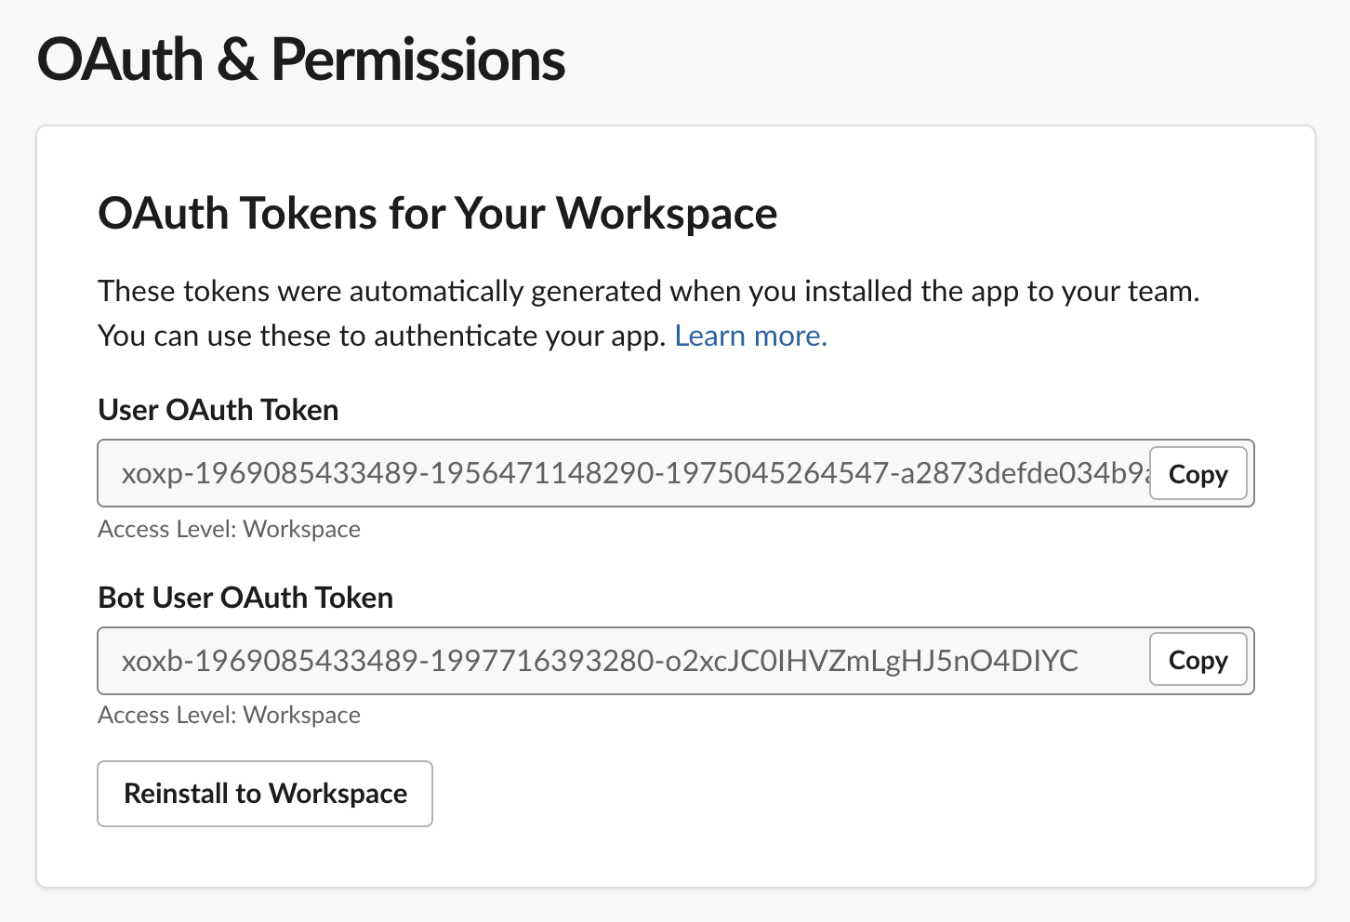Select the User OAuth Token label
The height and width of the screenshot is (922, 1350).
(218, 410)
